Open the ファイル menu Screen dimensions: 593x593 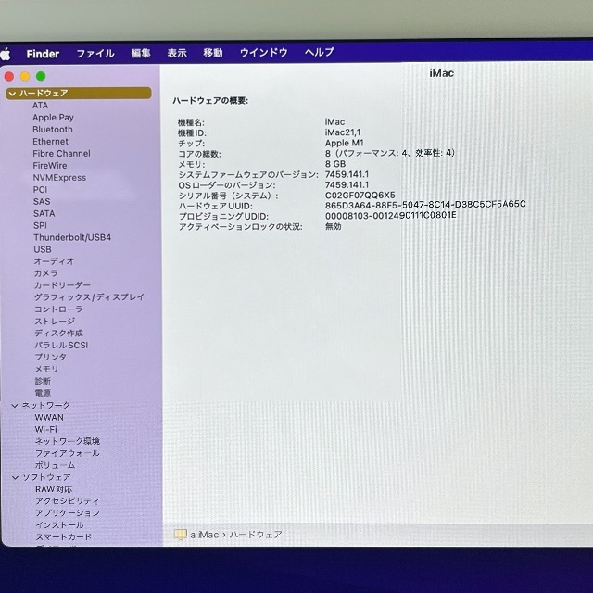pyautogui.click(x=95, y=54)
